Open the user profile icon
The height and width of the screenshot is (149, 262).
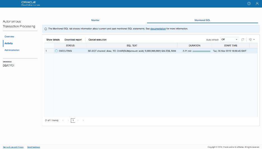[x=257, y=4]
